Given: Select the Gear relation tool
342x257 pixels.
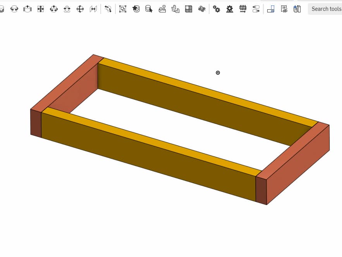Looking at the screenshot, I should pyautogui.click(x=217, y=9).
